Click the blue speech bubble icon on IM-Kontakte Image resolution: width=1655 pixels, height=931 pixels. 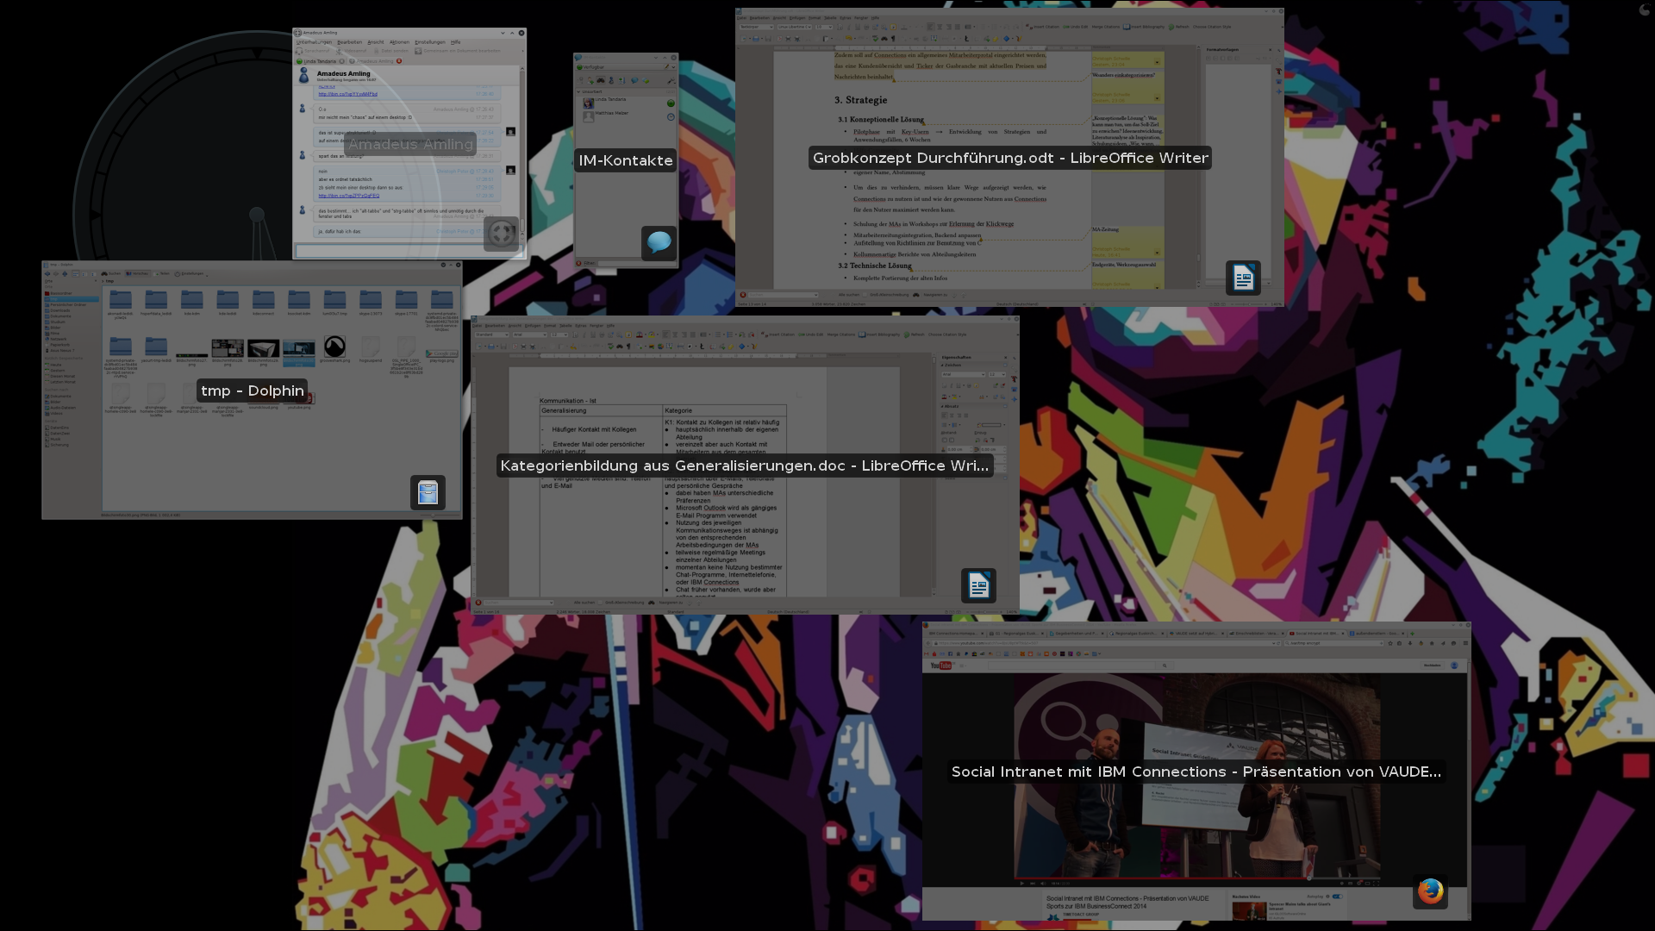pos(659,242)
